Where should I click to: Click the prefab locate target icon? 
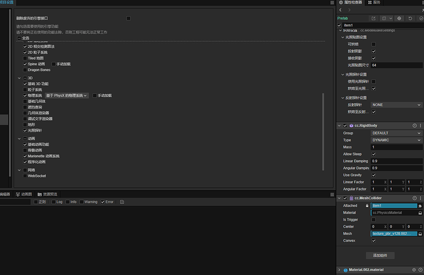[x=399, y=18]
